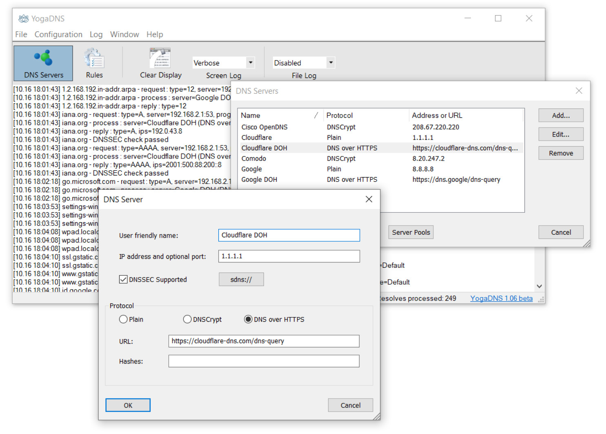Focus the User friendly name field
Screen dimensions: 606x434
(289, 235)
